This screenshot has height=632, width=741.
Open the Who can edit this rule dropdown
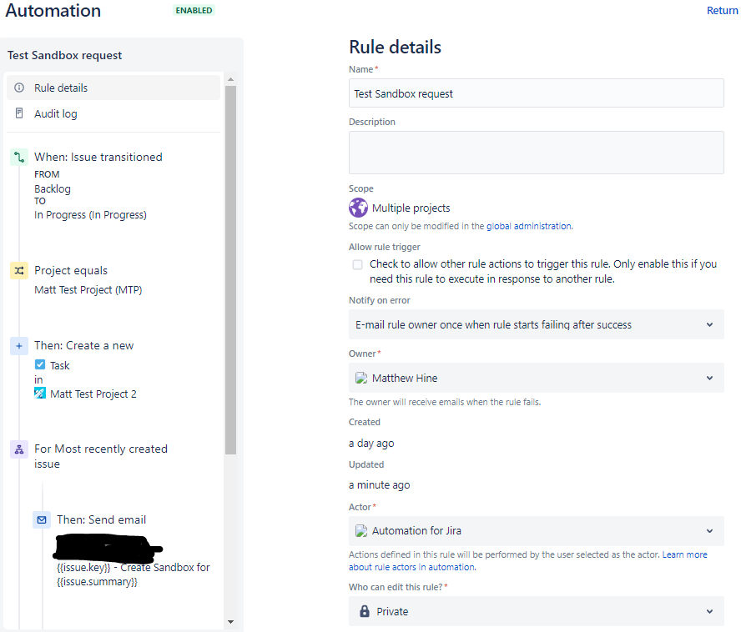(x=537, y=611)
